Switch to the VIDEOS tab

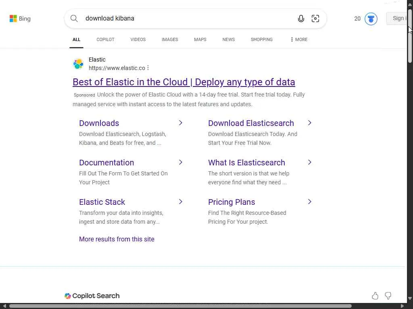click(x=138, y=39)
